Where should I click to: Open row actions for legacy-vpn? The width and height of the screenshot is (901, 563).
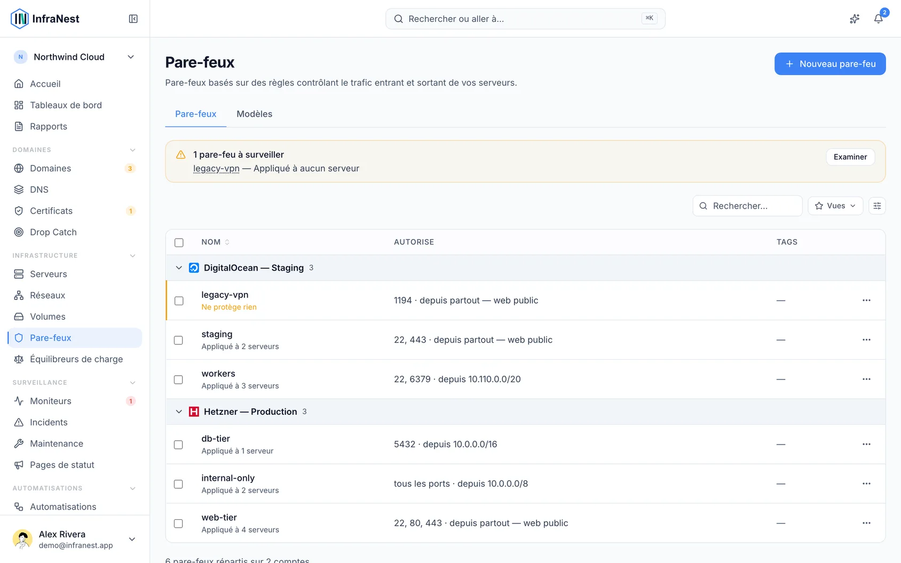[x=866, y=300]
